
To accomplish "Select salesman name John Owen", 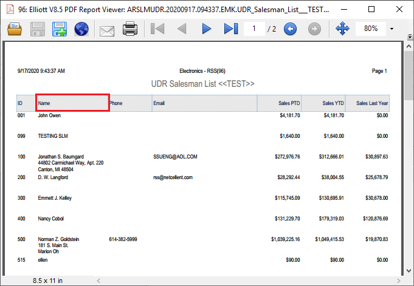I will point(49,115).
